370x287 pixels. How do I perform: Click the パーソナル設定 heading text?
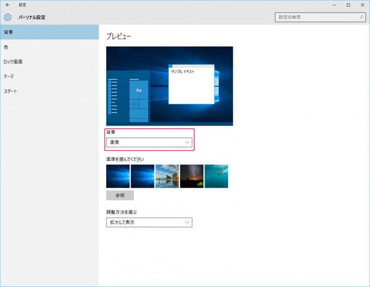(x=32, y=17)
